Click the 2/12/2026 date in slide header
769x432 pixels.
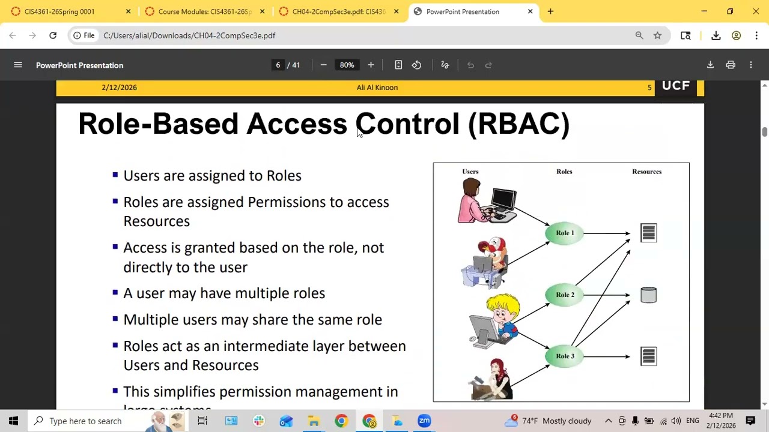[119, 88]
